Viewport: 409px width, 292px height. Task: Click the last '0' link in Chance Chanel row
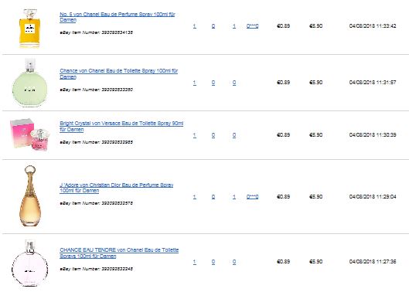point(234,83)
